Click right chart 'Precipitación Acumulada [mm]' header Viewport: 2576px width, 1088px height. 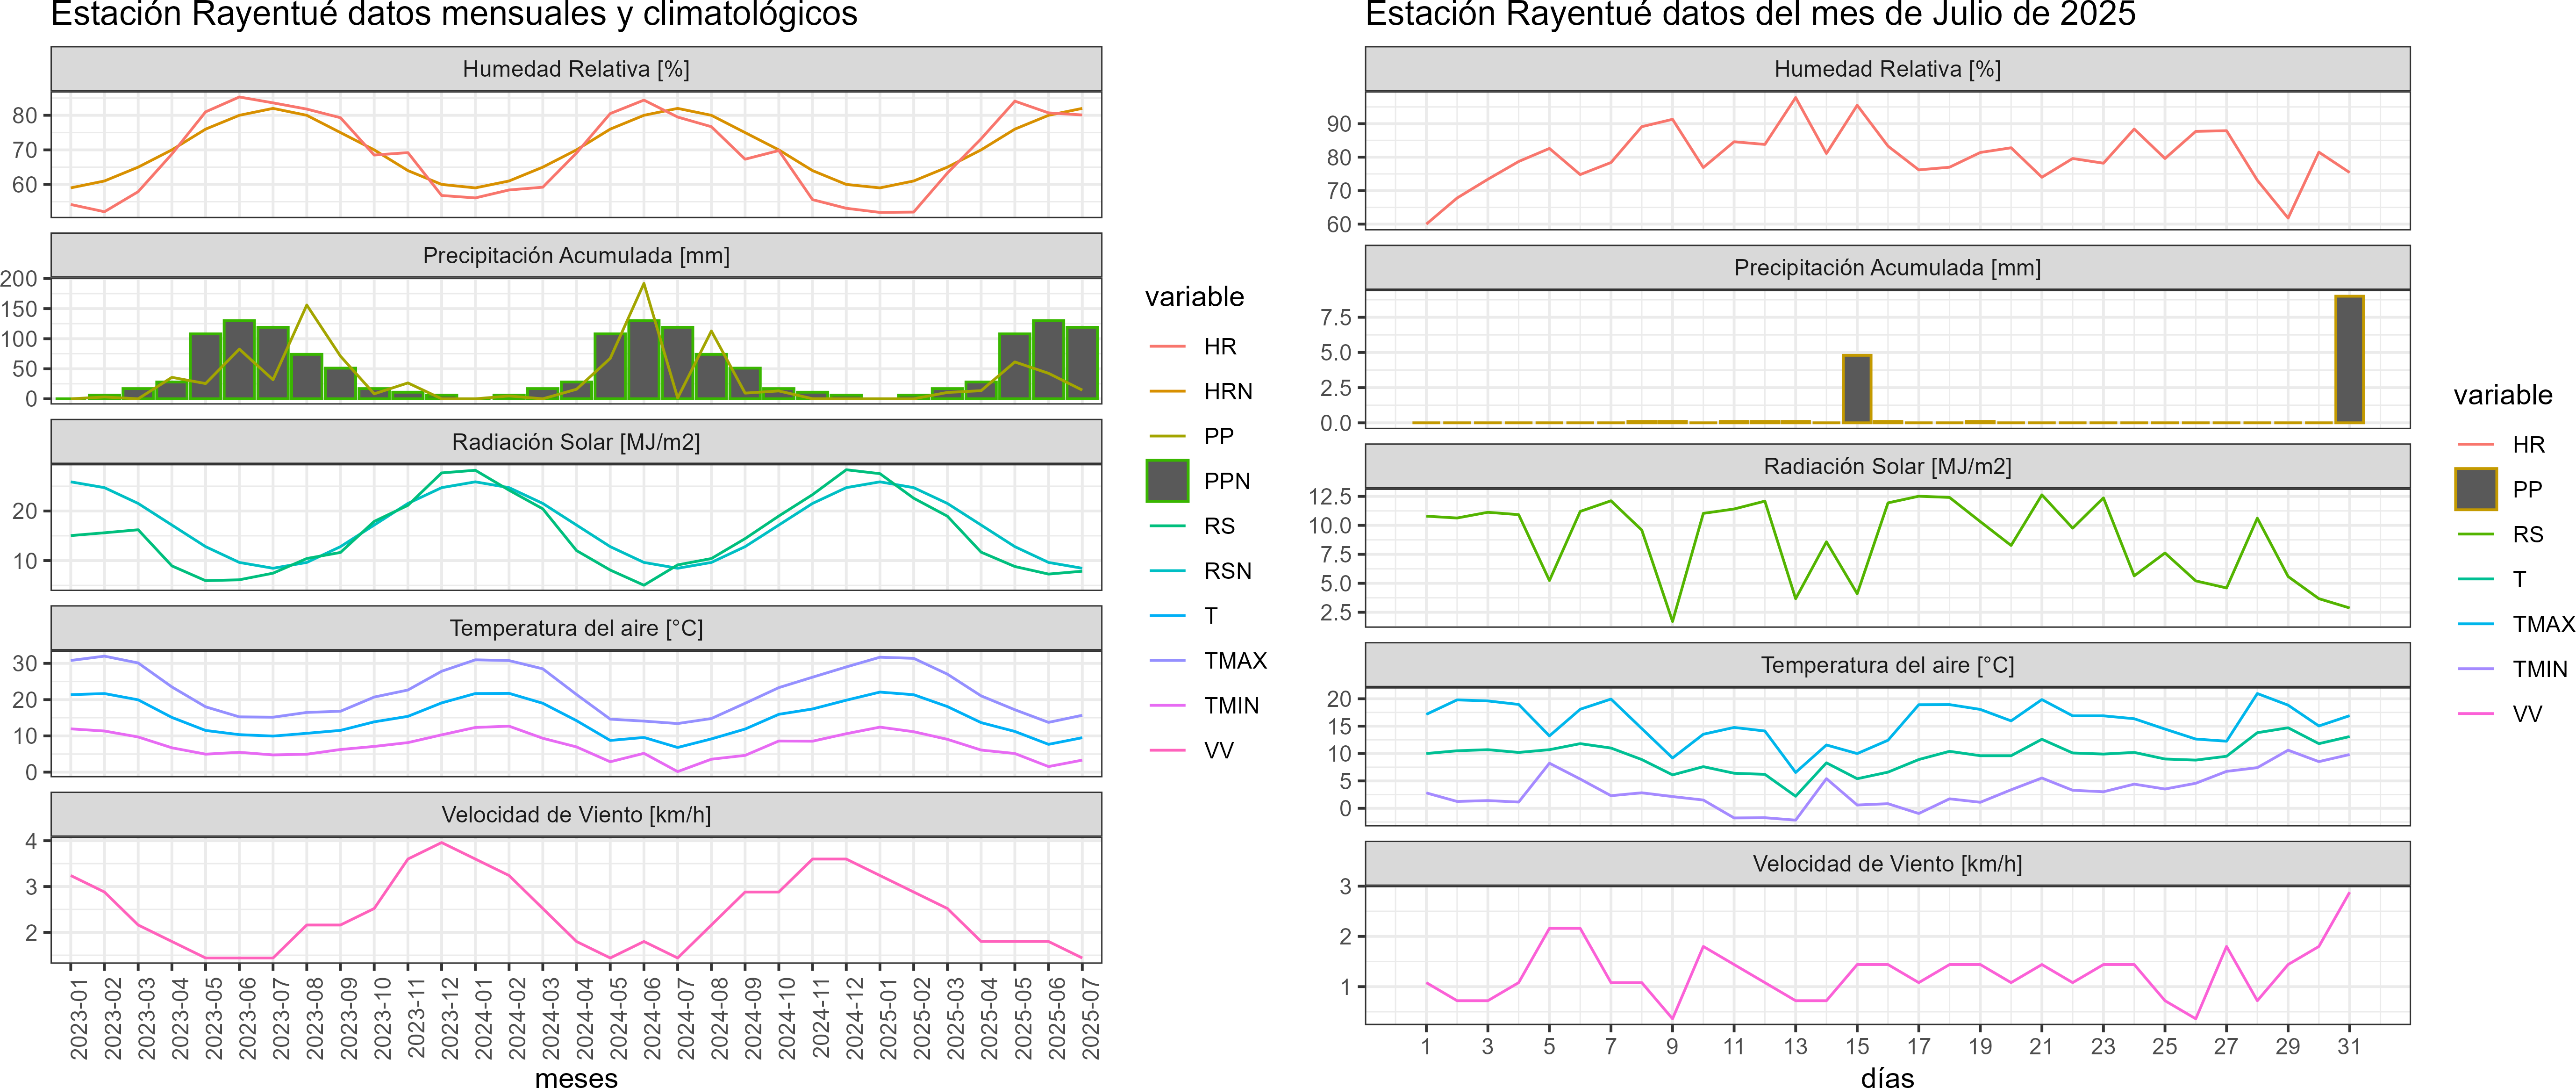pos(1887,267)
